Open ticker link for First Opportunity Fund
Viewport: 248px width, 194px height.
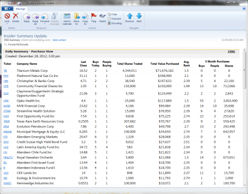click(6, 116)
